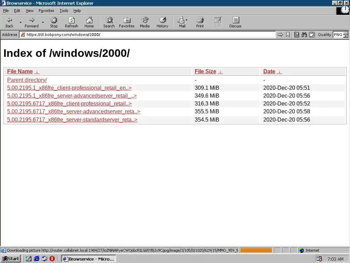Screen dimensions: 350x263
Task: Click into the address bar URL field
Action: point(147,35)
